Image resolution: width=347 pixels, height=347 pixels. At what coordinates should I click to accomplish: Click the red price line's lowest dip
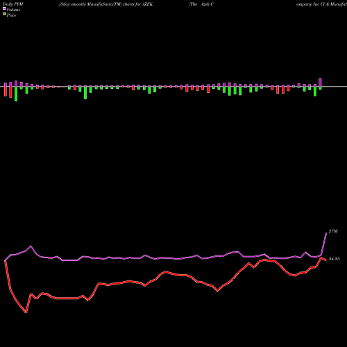[x=26, y=312]
